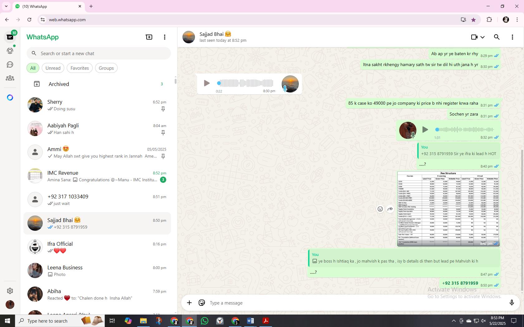Bookmark page with star icon
The image size is (524, 327).
click(x=473, y=20)
